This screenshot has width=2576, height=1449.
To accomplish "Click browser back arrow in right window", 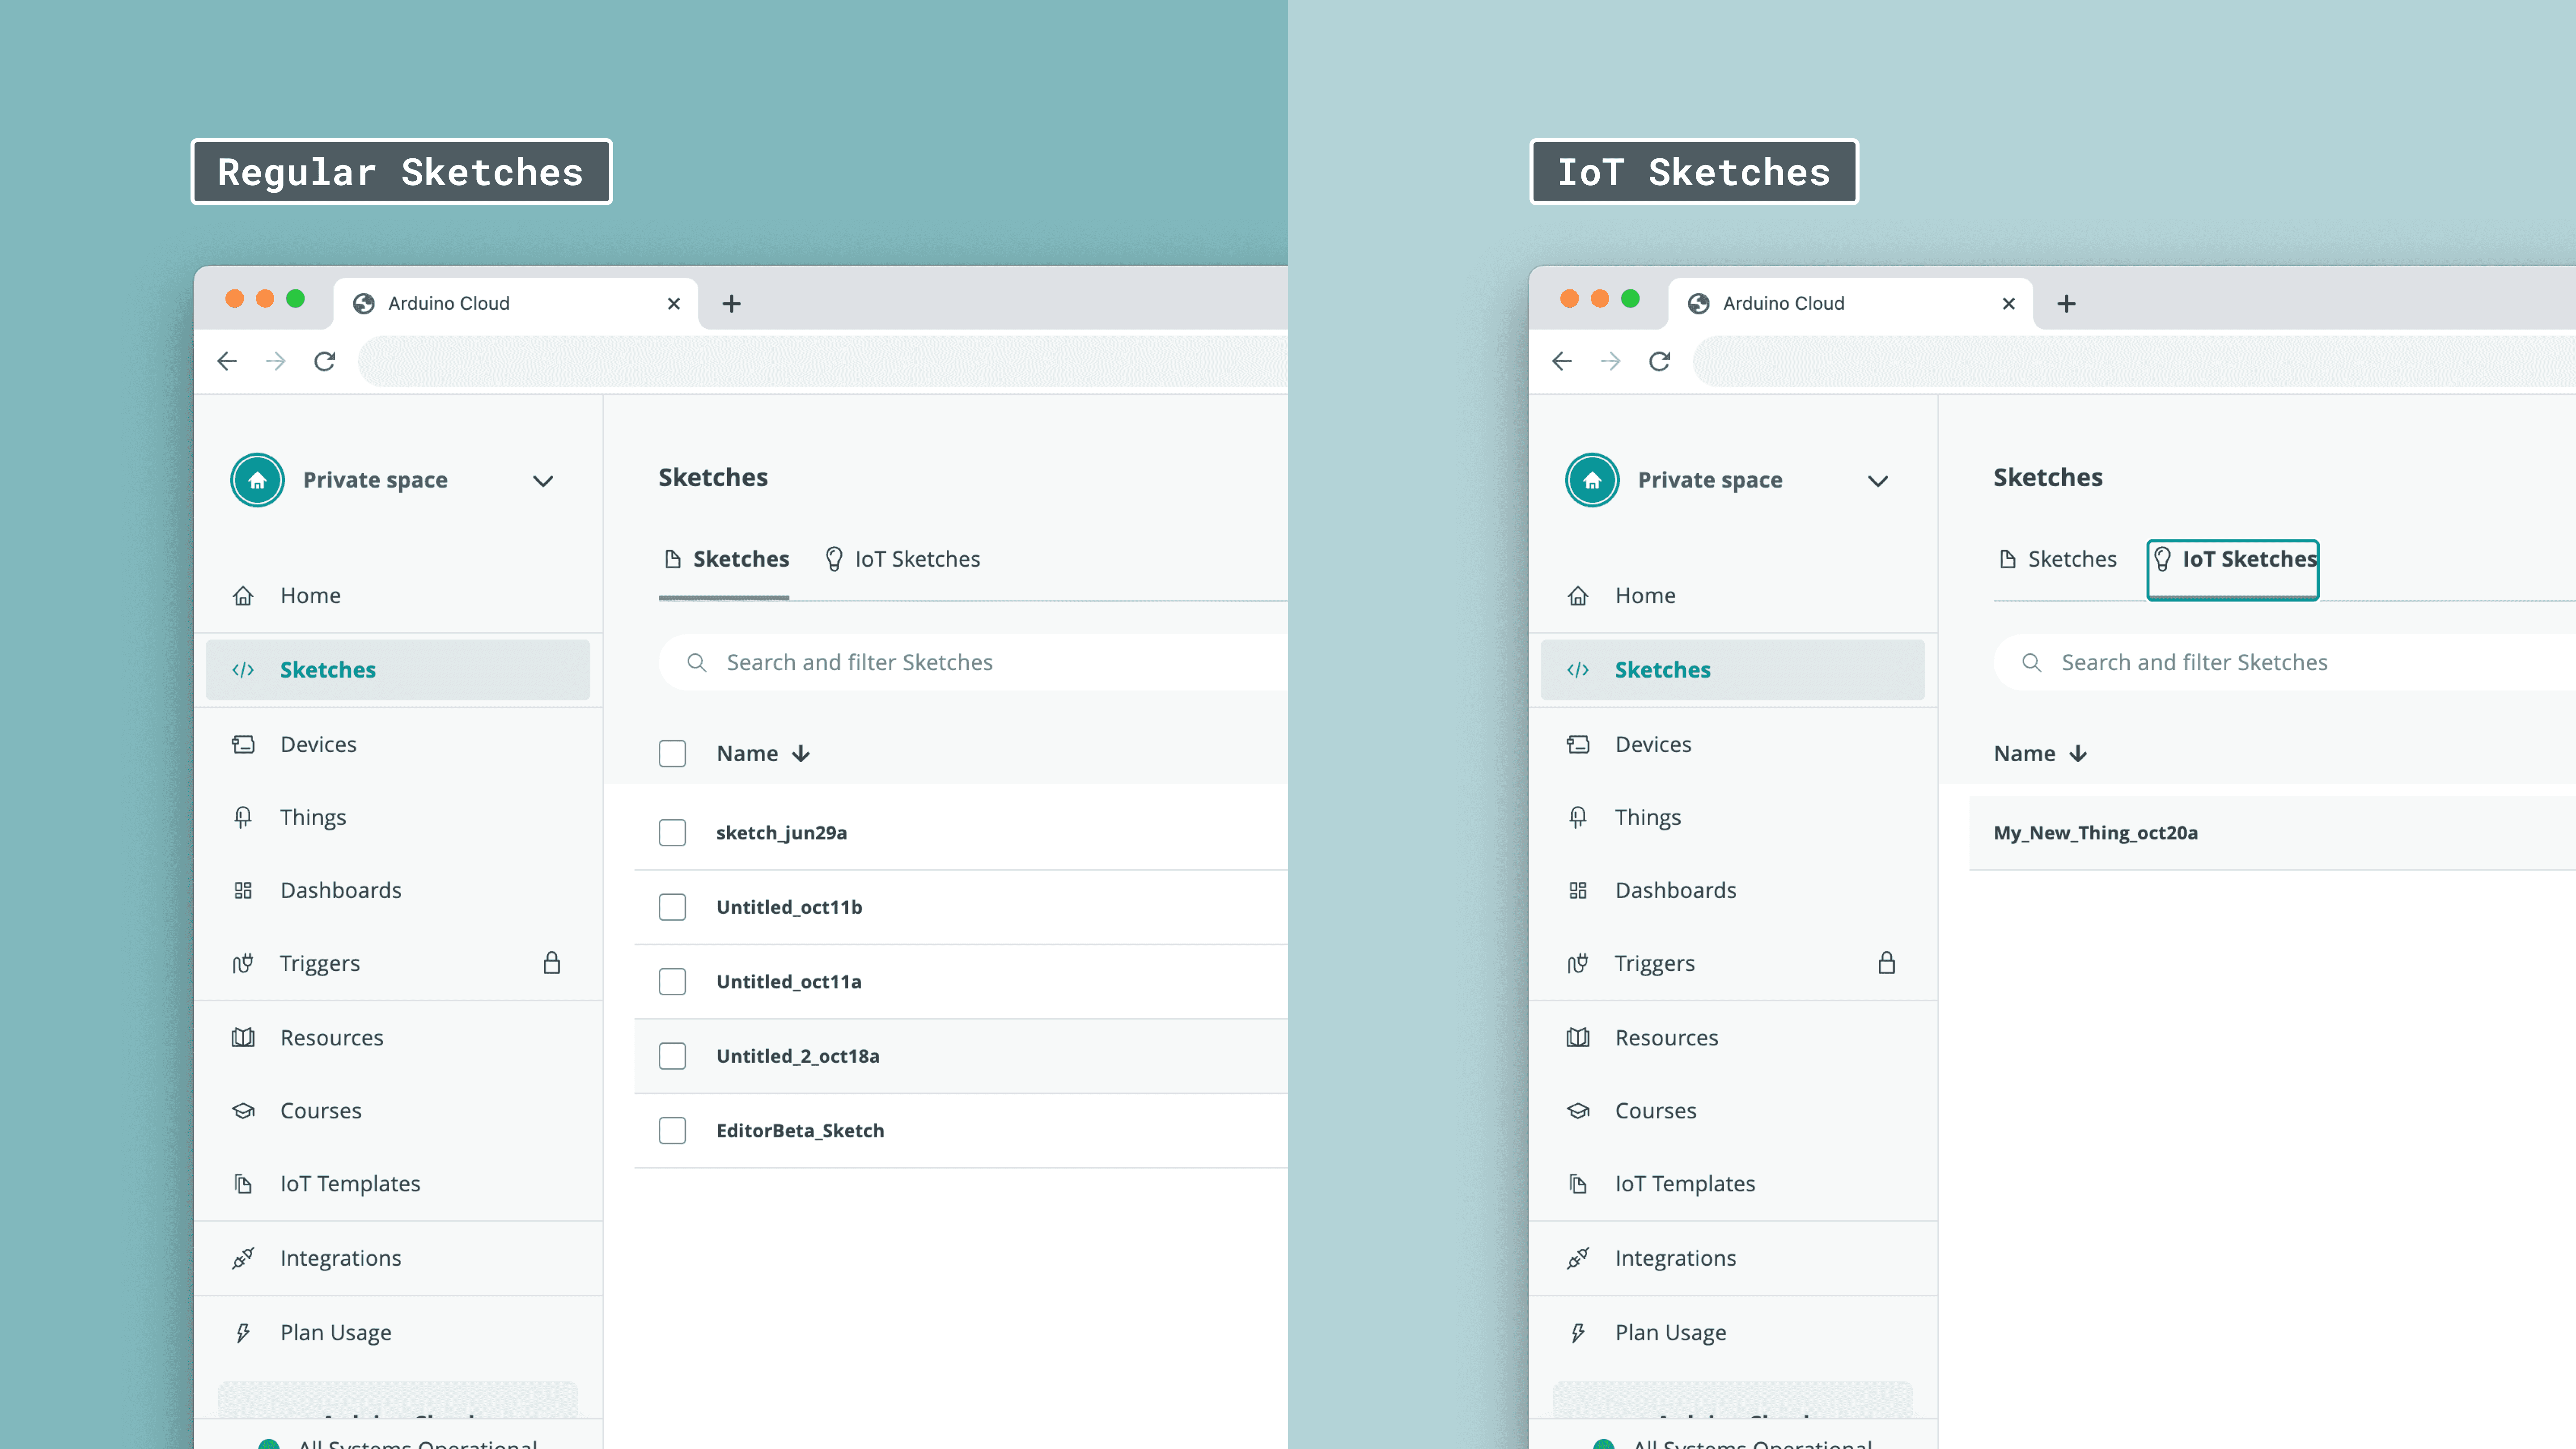I will click(x=1562, y=361).
